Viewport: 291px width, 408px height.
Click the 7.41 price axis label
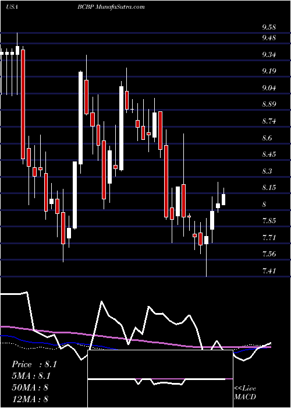pyautogui.click(x=269, y=271)
